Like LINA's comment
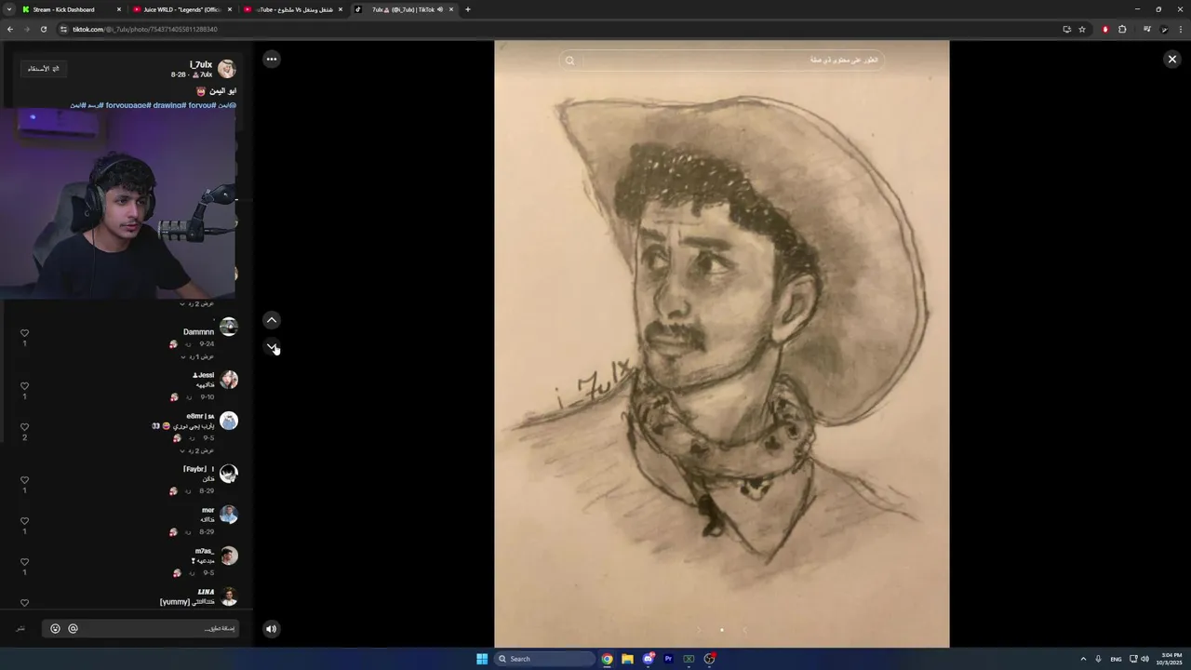1191x670 pixels. pyautogui.click(x=24, y=603)
